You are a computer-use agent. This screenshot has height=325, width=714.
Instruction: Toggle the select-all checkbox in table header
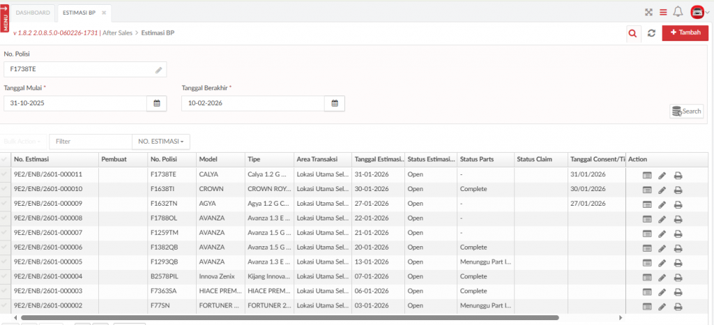[x=6, y=160]
